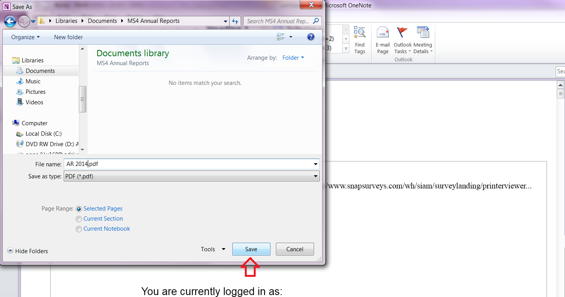Image resolution: width=565 pixels, height=297 pixels.
Task: Open the Organize menu
Action: [25, 37]
